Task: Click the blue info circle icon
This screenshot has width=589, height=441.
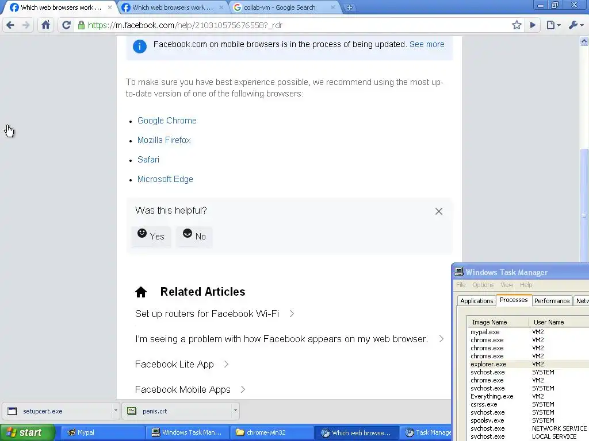Action: 139,47
